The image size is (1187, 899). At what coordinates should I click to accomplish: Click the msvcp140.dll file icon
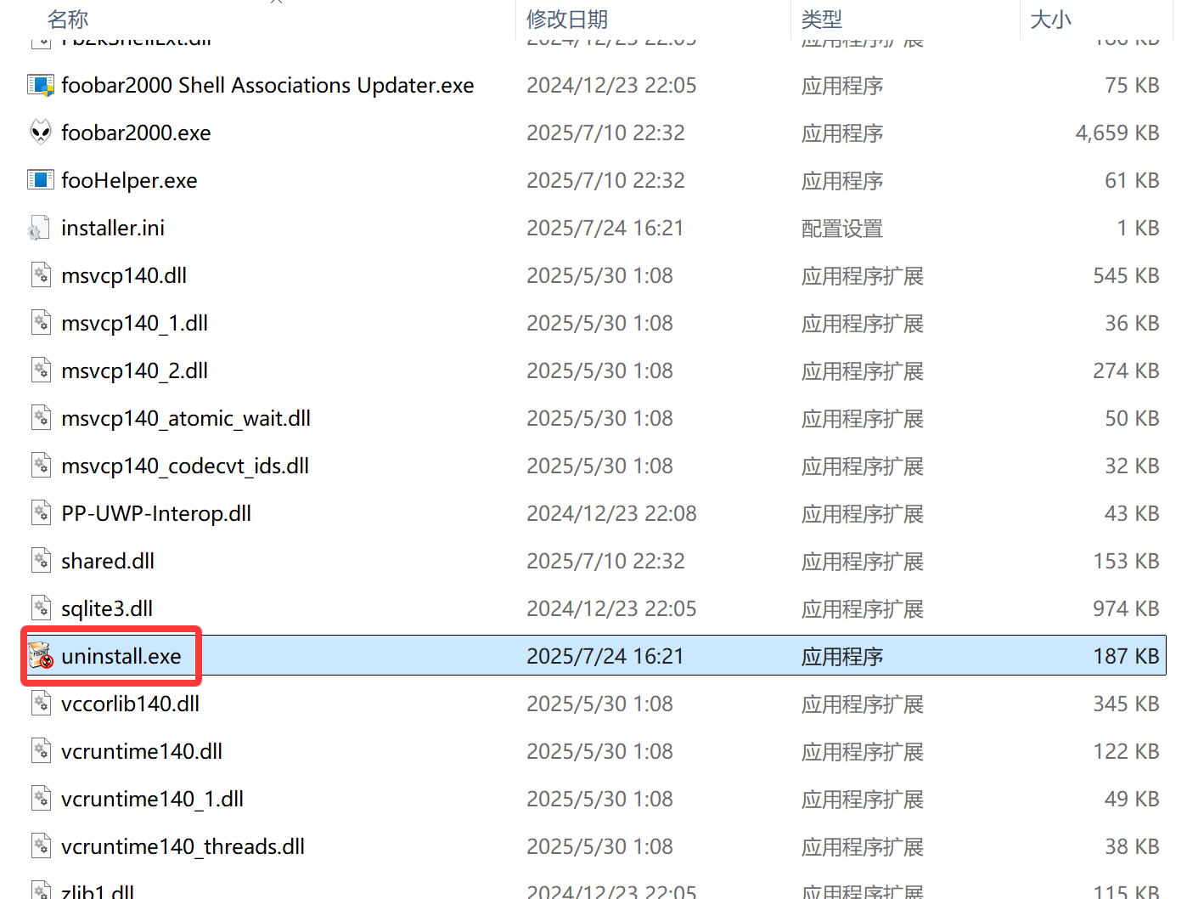tap(41, 275)
